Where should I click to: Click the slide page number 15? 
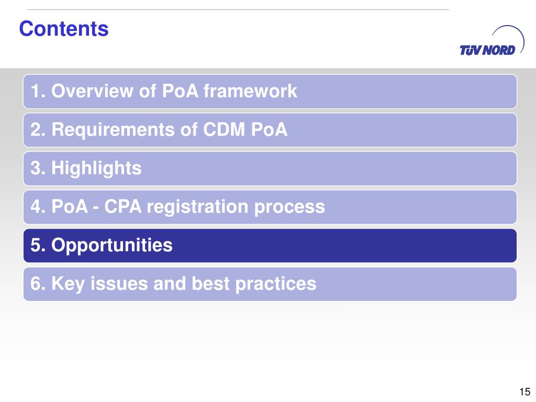[524, 392]
